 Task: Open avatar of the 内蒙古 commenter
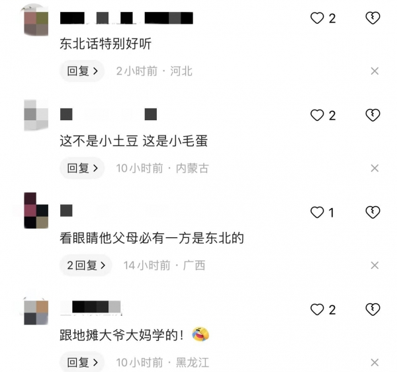tap(36, 116)
